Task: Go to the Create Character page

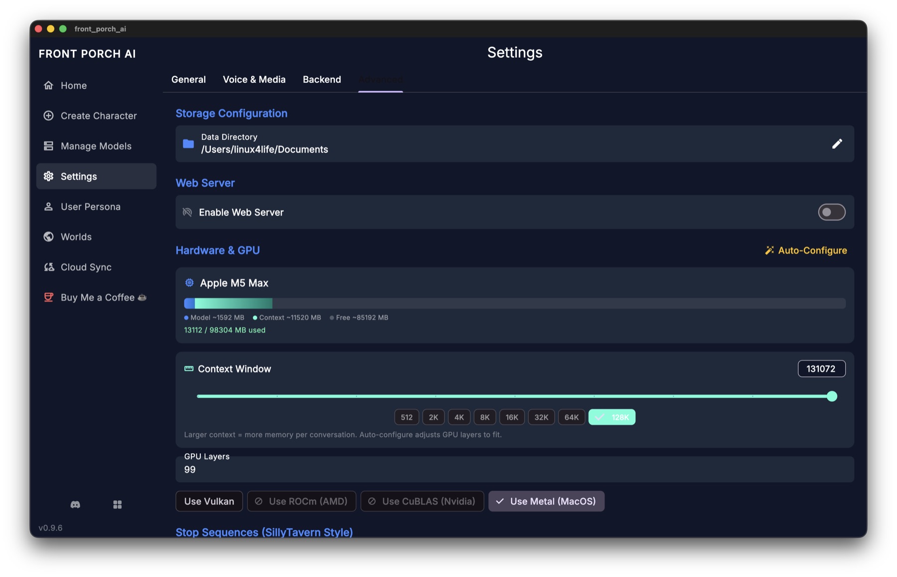Action: pyautogui.click(x=96, y=116)
